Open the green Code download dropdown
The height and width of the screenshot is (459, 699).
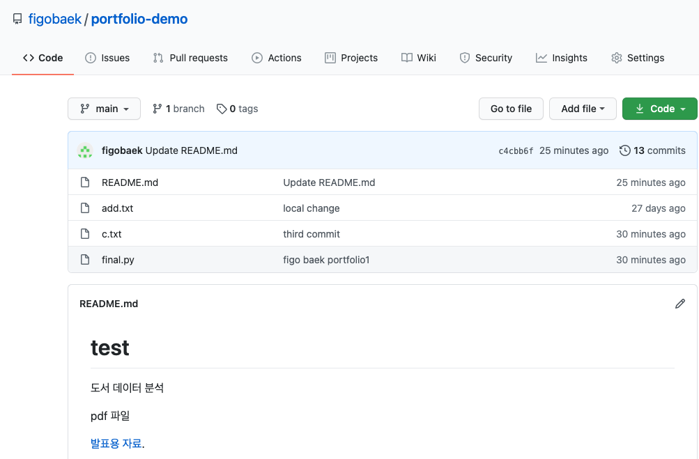[660, 109]
